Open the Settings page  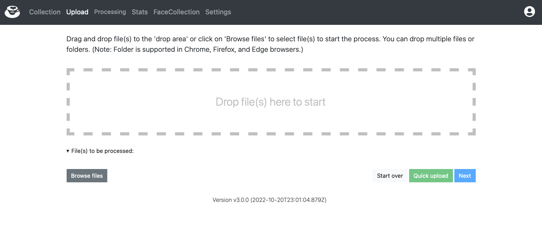218,12
